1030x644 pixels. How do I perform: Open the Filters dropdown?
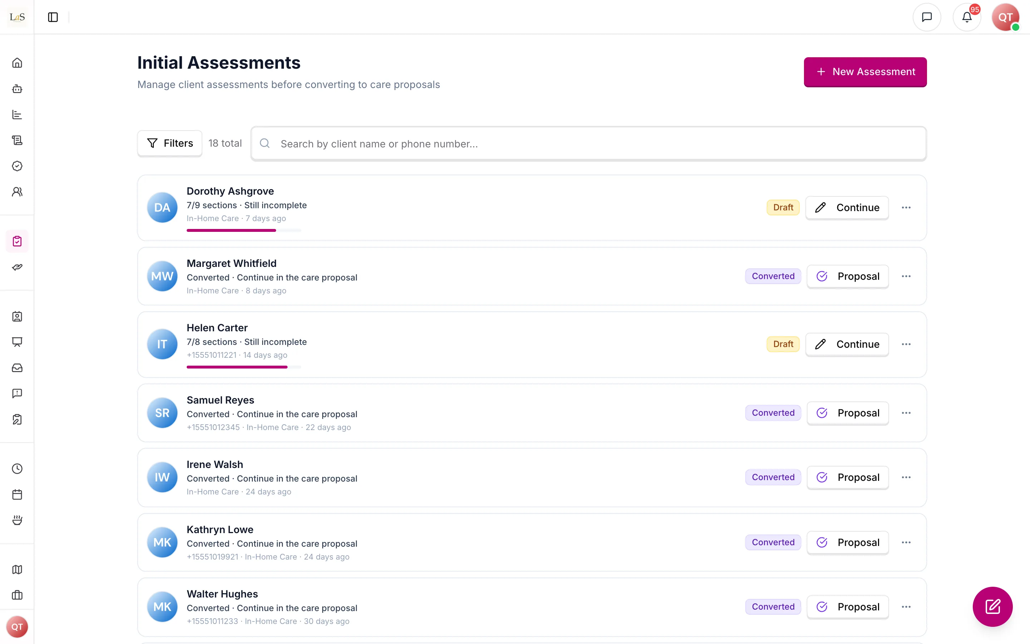point(170,143)
